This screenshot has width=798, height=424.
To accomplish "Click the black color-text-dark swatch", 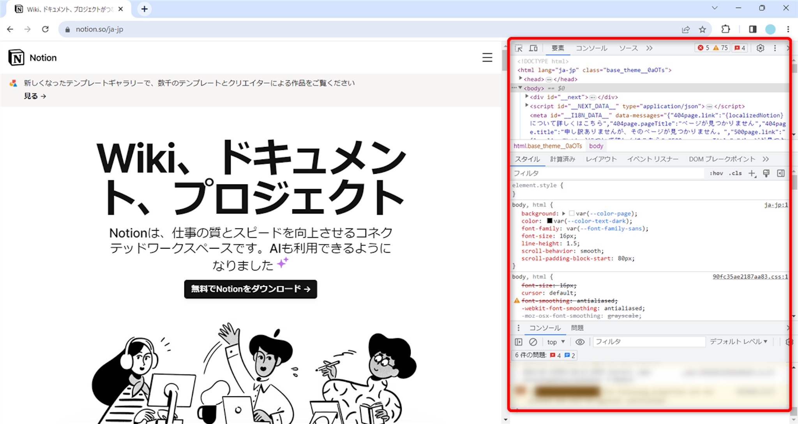I will coord(550,221).
